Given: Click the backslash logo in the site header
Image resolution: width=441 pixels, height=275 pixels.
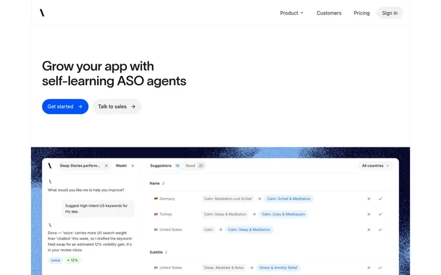Looking at the screenshot, I should pyautogui.click(x=42, y=13).
